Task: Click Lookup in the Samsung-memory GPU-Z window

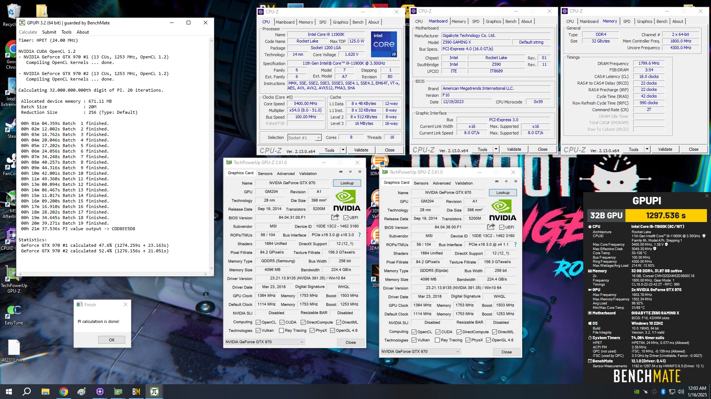Action: tap(347, 183)
